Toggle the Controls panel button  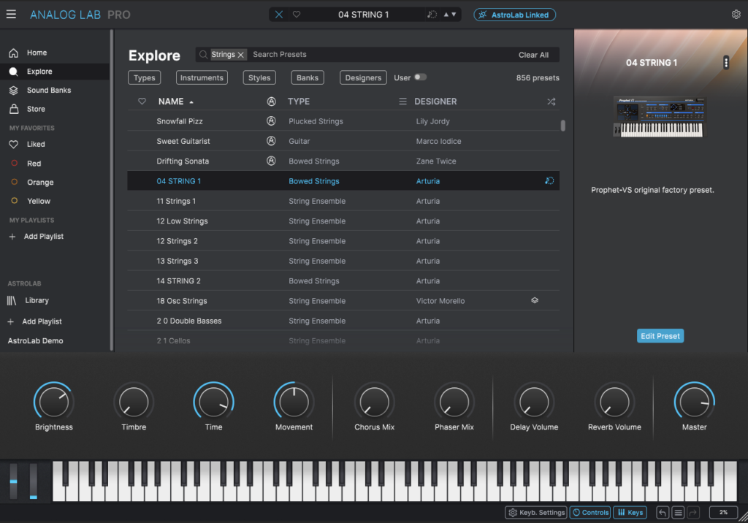(590, 513)
